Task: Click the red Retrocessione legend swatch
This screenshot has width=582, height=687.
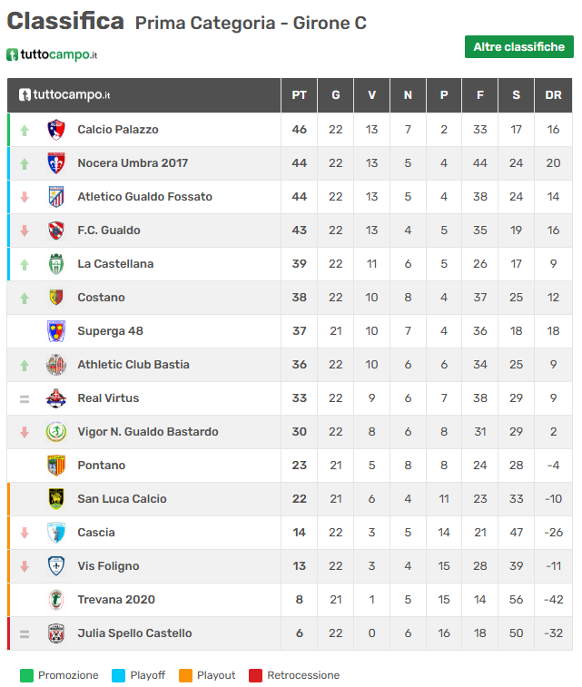Action: (x=255, y=675)
